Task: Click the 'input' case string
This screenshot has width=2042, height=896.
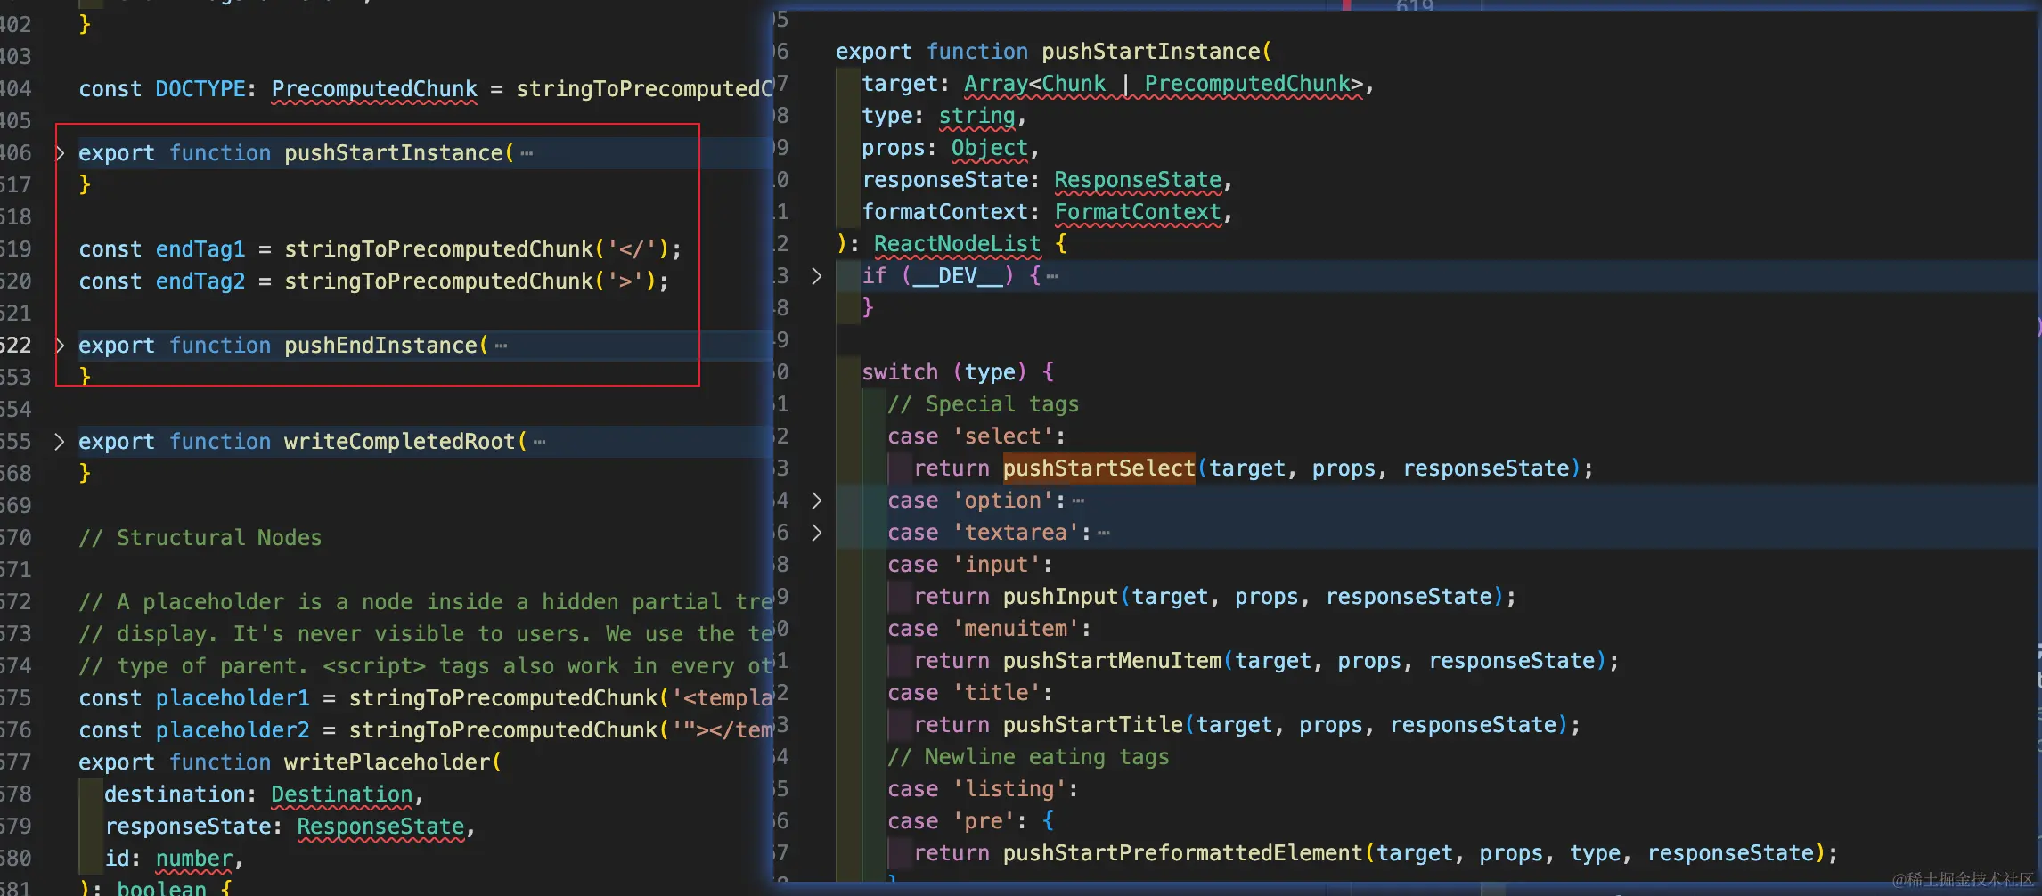Action: pos(996,565)
